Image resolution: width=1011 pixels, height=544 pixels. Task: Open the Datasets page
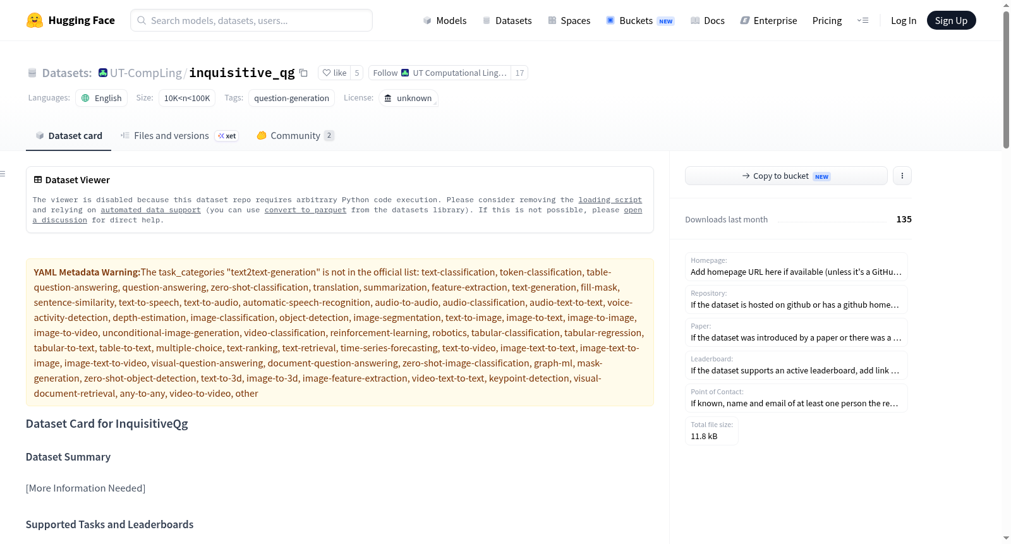pyautogui.click(x=507, y=20)
